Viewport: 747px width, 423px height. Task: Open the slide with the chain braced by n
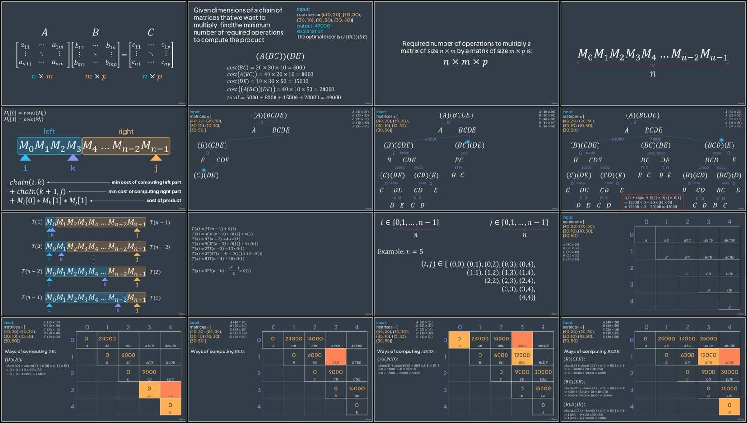(x=653, y=53)
